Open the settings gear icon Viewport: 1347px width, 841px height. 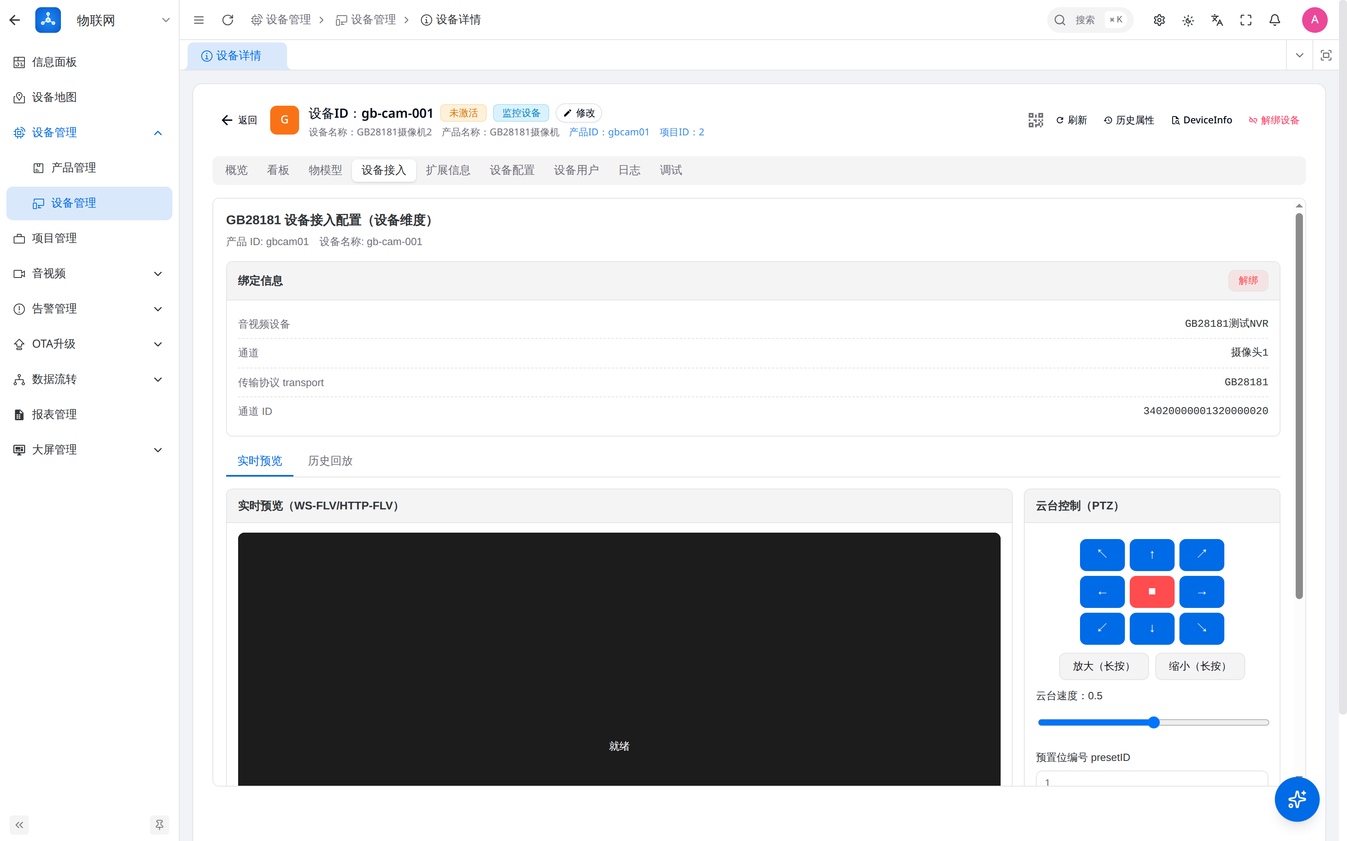click(1159, 20)
